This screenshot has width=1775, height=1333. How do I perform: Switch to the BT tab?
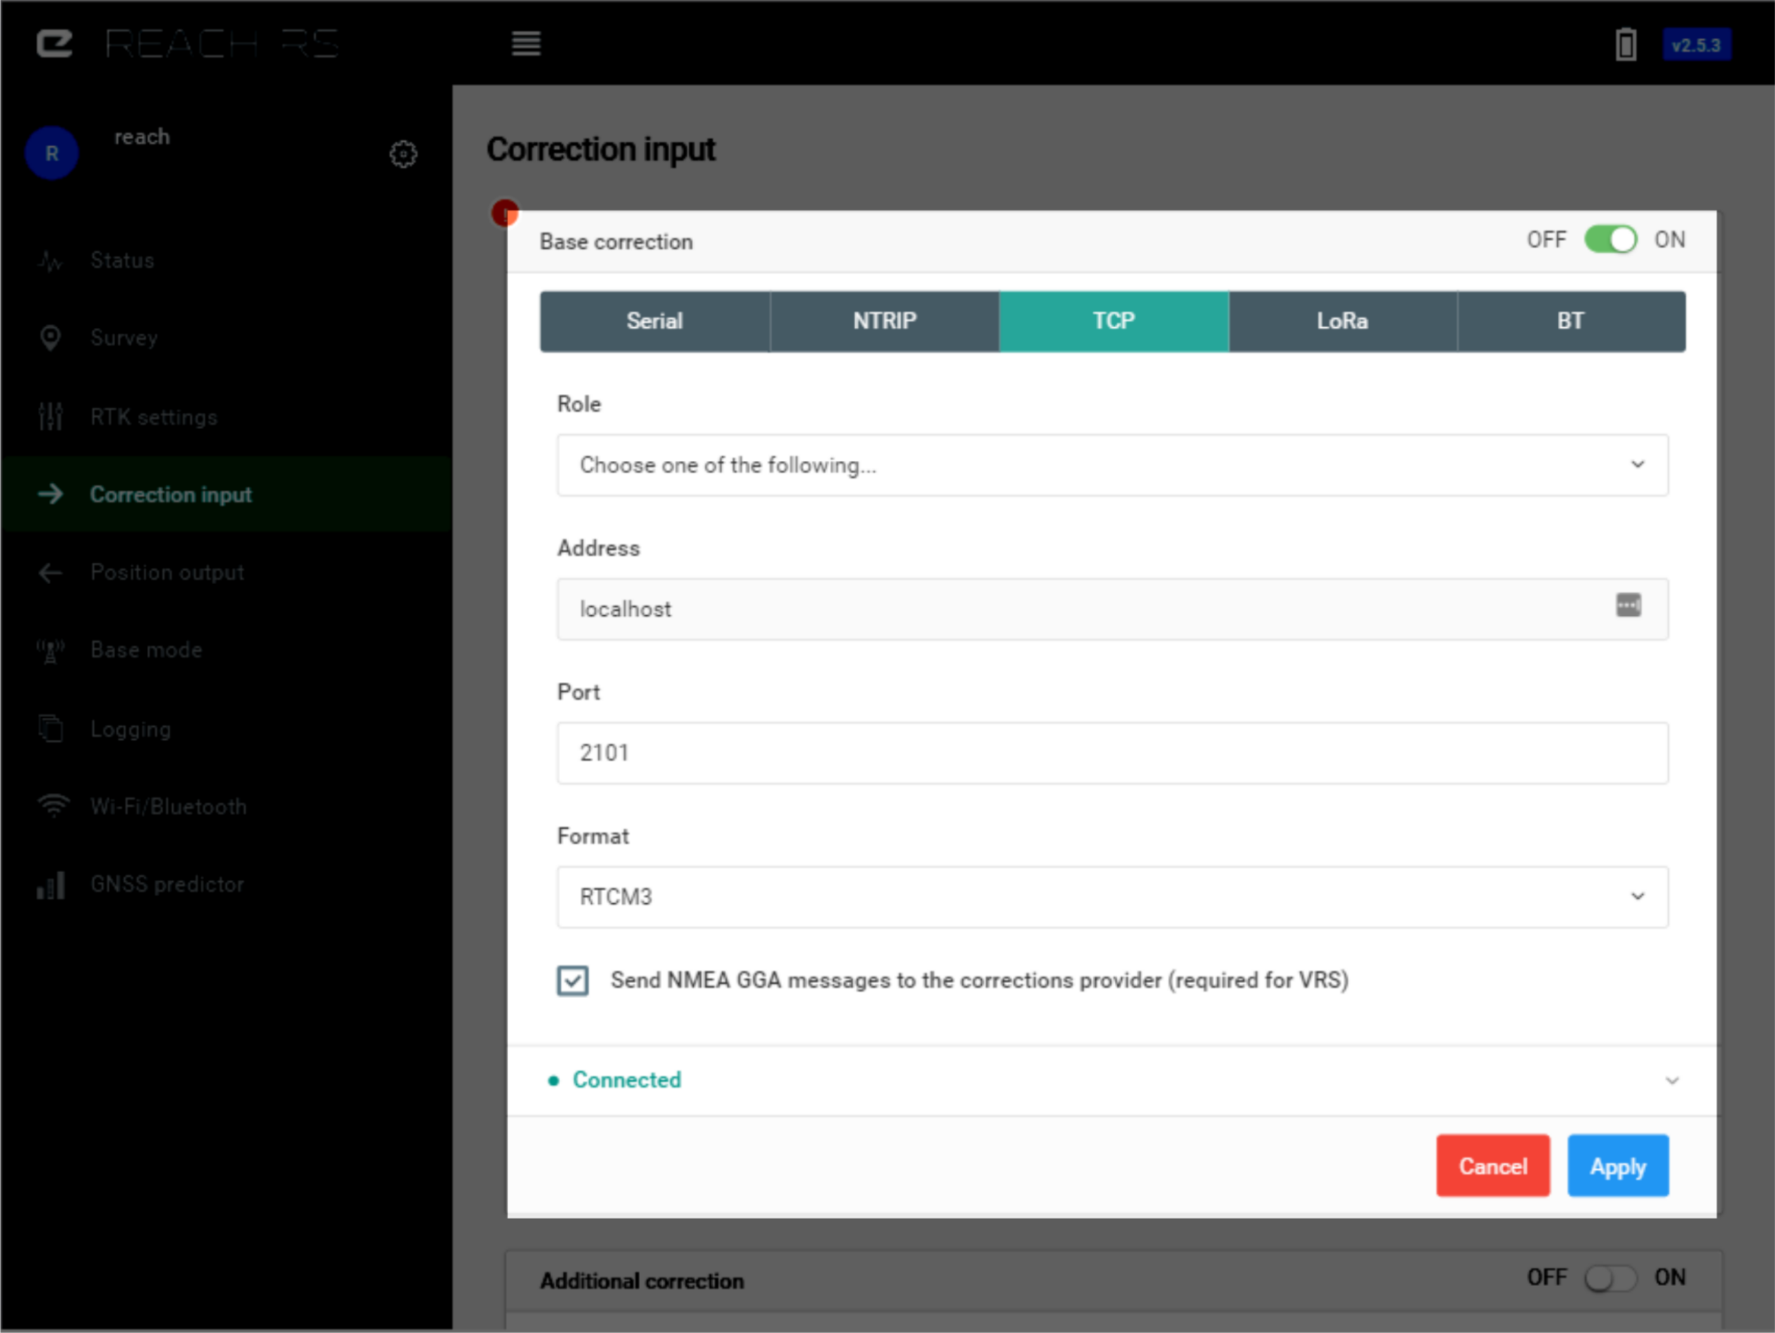(x=1571, y=321)
